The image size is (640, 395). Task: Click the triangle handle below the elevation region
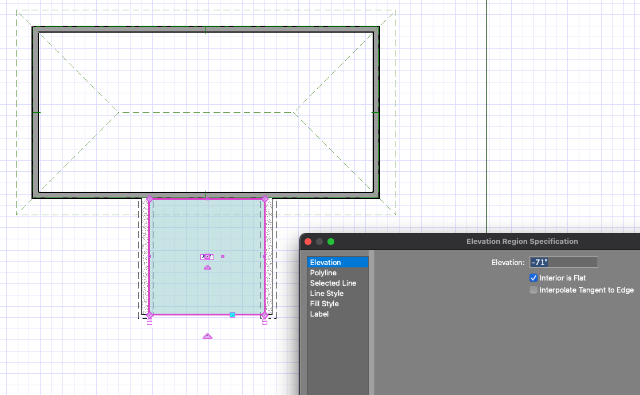pos(207,336)
